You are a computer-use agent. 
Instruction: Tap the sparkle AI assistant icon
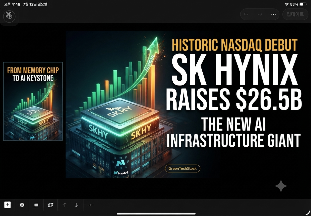281,186
